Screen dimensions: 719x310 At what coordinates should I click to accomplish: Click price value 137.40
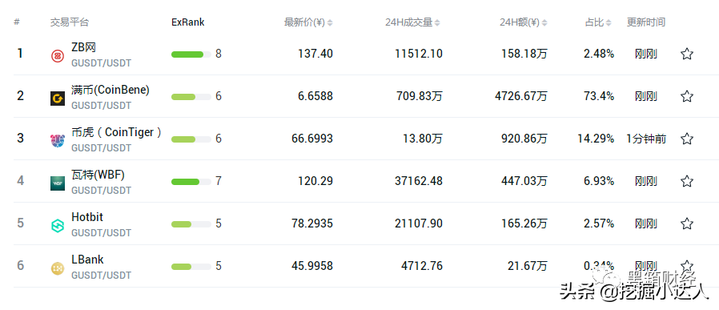pyautogui.click(x=315, y=54)
